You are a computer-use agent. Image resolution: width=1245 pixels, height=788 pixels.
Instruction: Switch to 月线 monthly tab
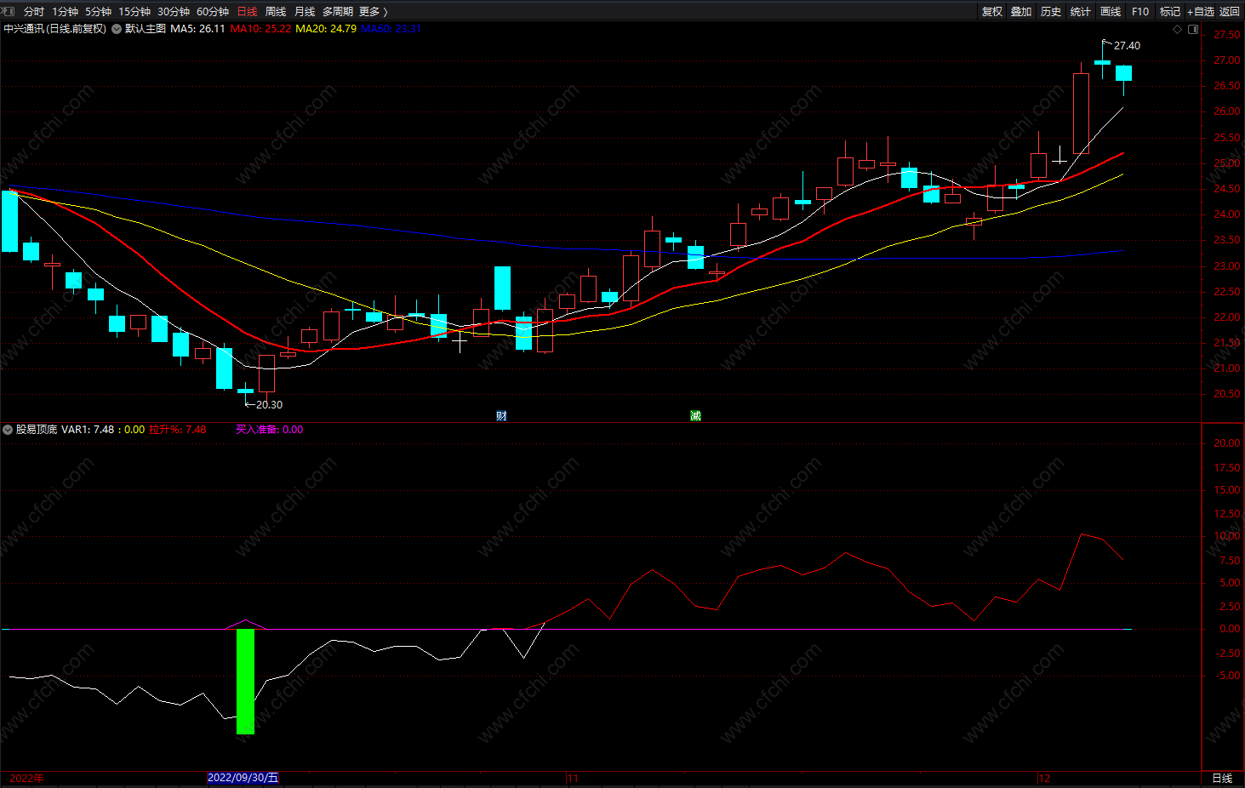click(x=305, y=11)
